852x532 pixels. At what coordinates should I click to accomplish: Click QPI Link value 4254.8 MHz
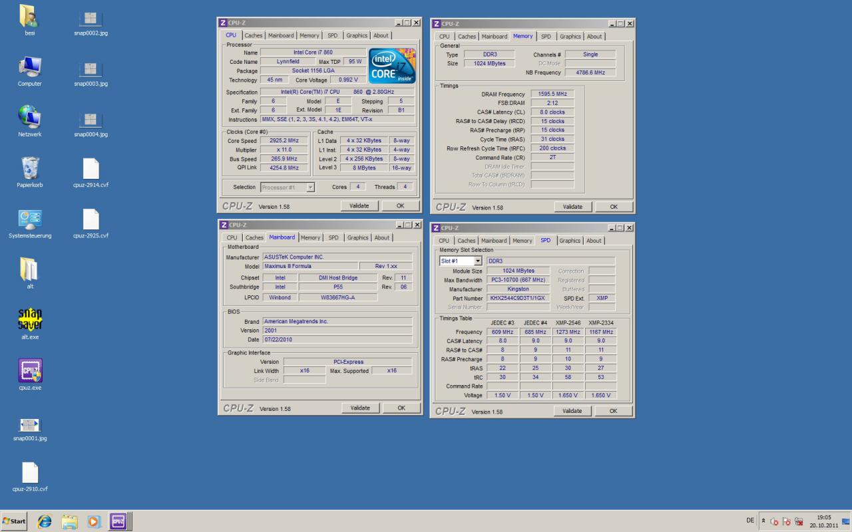coord(284,168)
